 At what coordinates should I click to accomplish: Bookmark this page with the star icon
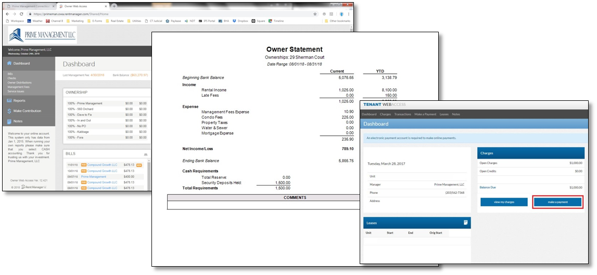pyautogui.click(x=315, y=14)
